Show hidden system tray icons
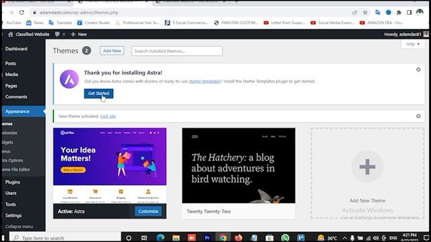The image size is (431, 242). pyautogui.click(x=344, y=238)
